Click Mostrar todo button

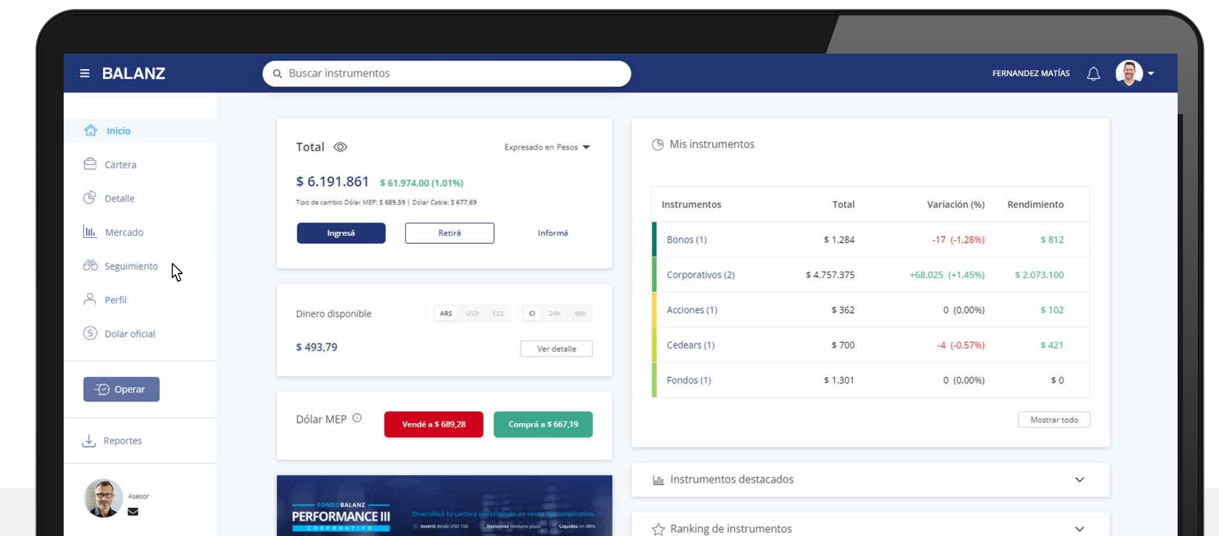(1054, 420)
